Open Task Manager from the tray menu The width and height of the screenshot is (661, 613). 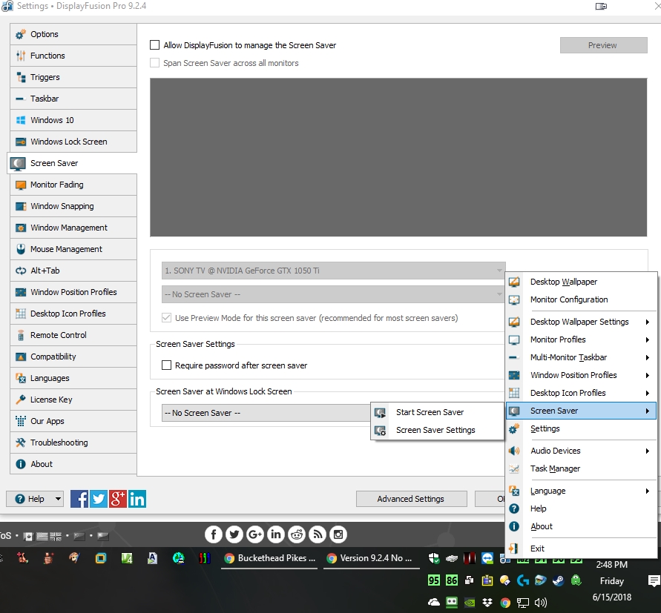click(555, 468)
